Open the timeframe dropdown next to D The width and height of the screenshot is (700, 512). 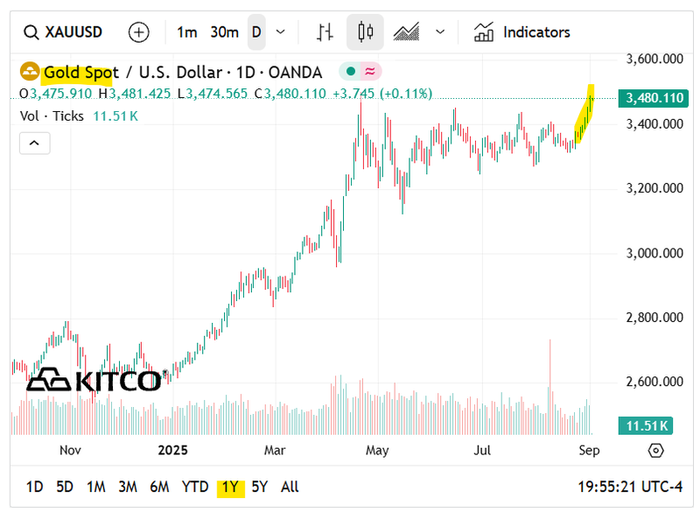277,32
